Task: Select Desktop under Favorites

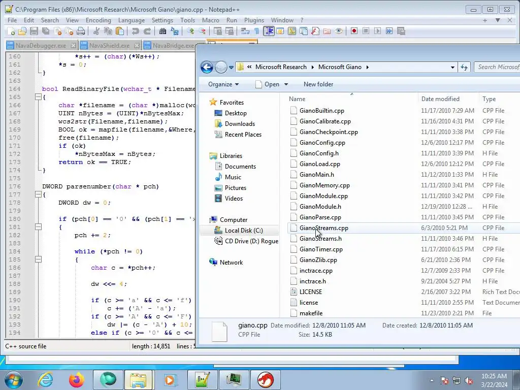Action: pos(236,113)
